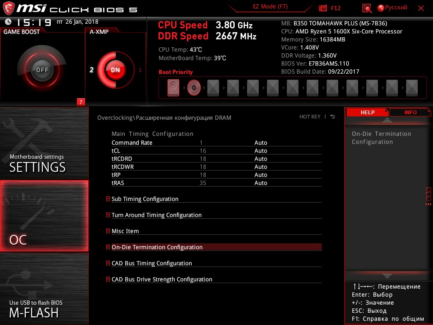Screen dimensions: 433x325
Task: Select hard disk in Boot Priority
Action: pyautogui.click(x=173, y=88)
